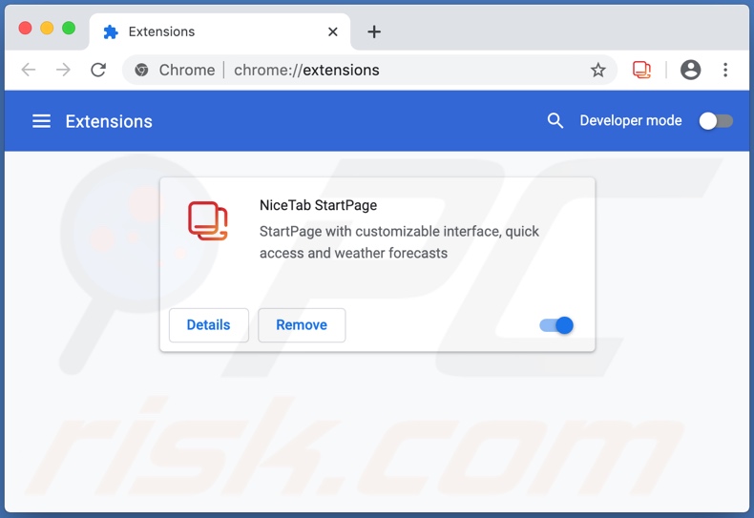
Task: Open the Extensions hamburger main menu
Action: tap(41, 121)
